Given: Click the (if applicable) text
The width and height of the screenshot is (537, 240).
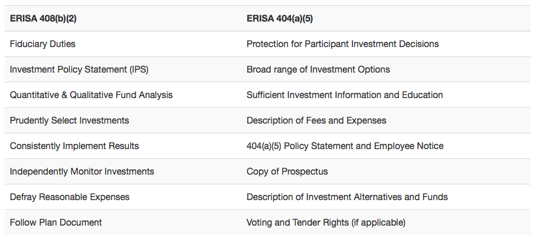Looking at the screenshot, I should [x=378, y=222].
